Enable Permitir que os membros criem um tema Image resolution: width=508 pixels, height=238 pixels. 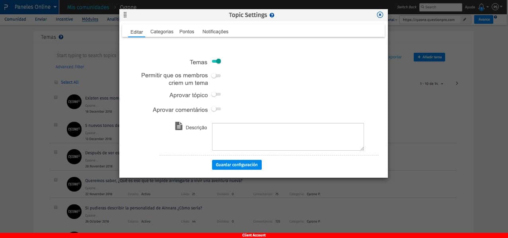click(x=216, y=75)
